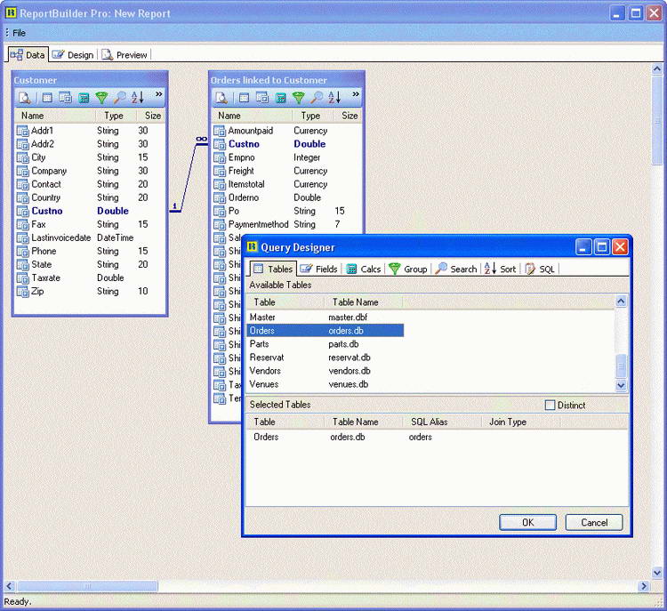This screenshot has width=667, height=611.
Task: Click Join Type column header
Action: [x=520, y=422]
